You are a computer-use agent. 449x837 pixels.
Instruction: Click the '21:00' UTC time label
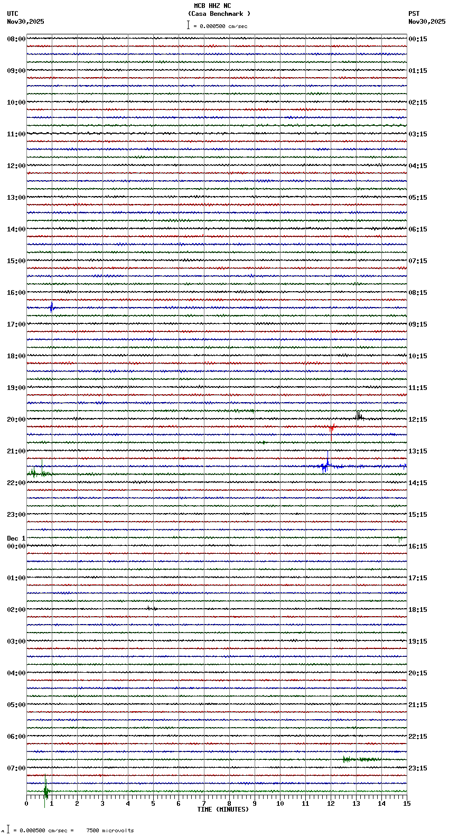point(16,451)
